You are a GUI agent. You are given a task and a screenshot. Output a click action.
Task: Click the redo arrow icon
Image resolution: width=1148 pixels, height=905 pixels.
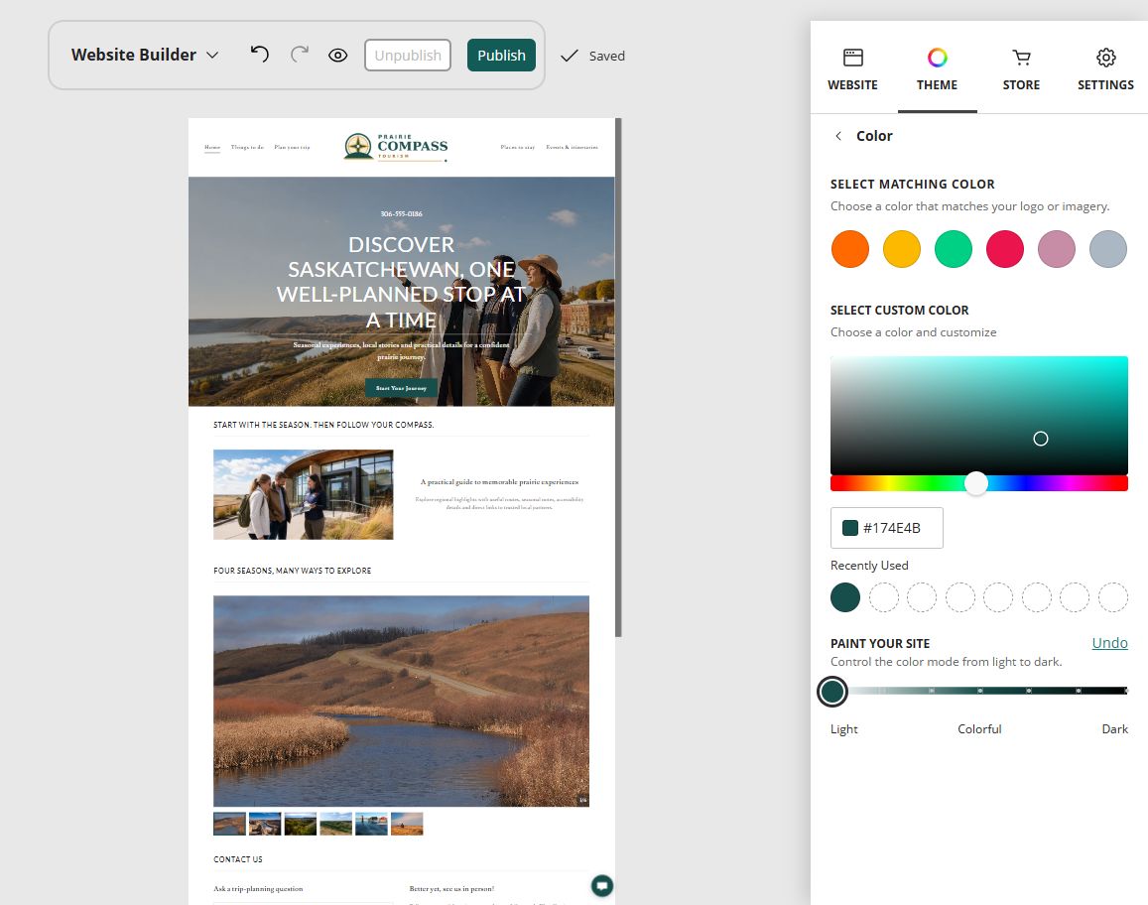pyautogui.click(x=300, y=55)
